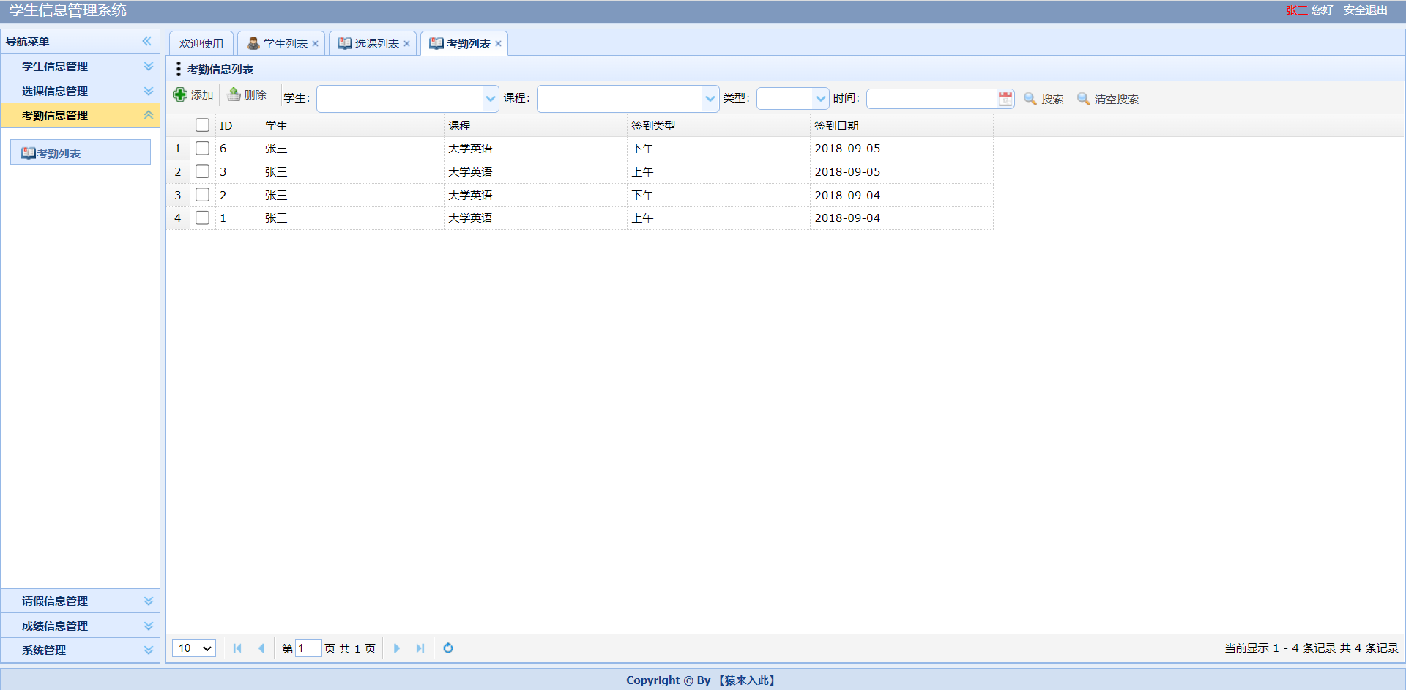The height and width of the screenshot is (690, 1406).
Task: Click 大学英语 in the row with ID 2
Action: 470,196
